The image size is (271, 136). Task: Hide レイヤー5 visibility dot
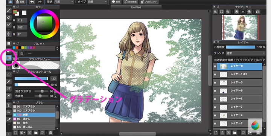215,99
